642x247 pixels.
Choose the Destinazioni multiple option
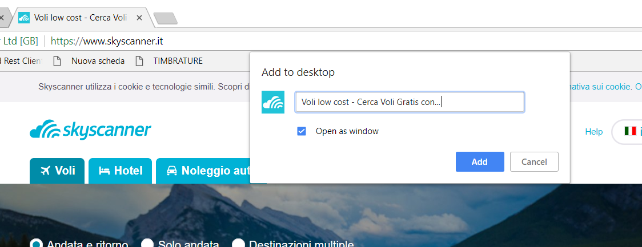[238, 244]
